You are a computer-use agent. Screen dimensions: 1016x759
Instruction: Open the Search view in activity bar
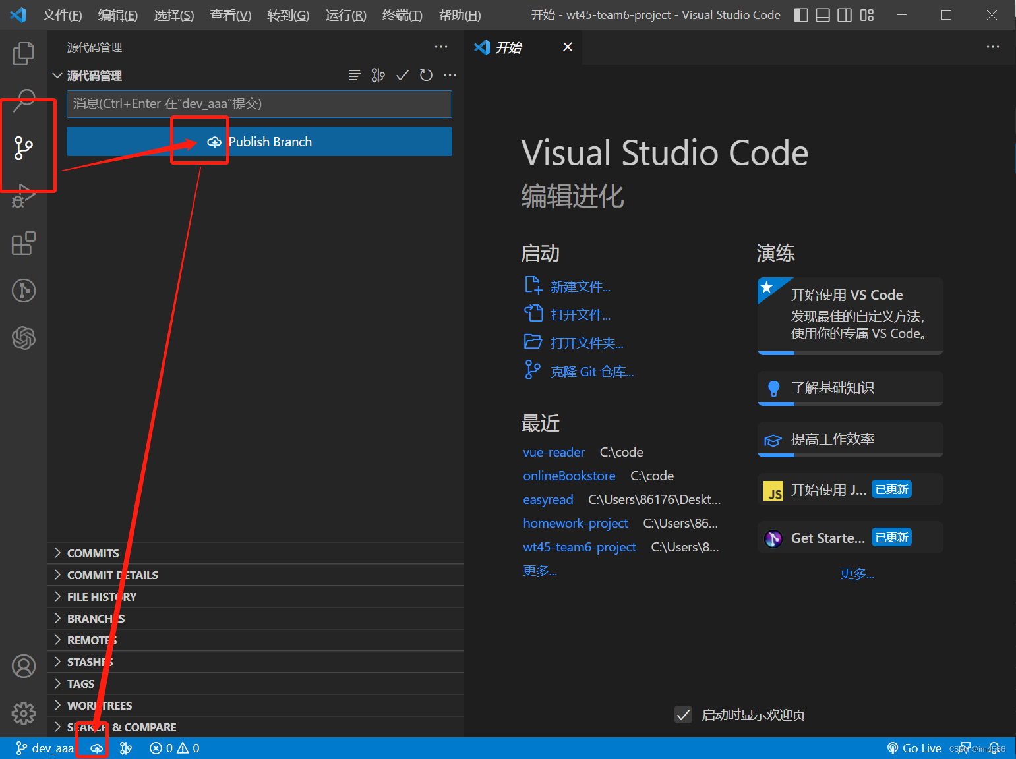[24, 101]
